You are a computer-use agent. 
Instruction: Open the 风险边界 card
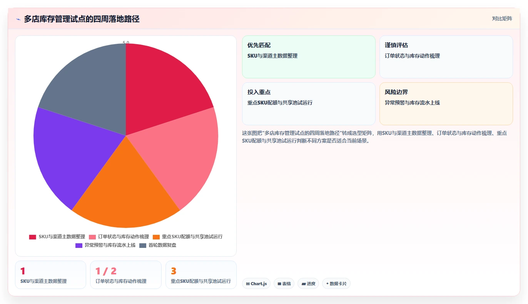(x=446, y=104)
